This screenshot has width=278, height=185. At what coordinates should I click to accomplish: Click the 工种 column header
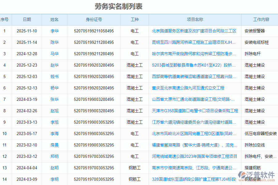tap(134, 19)
